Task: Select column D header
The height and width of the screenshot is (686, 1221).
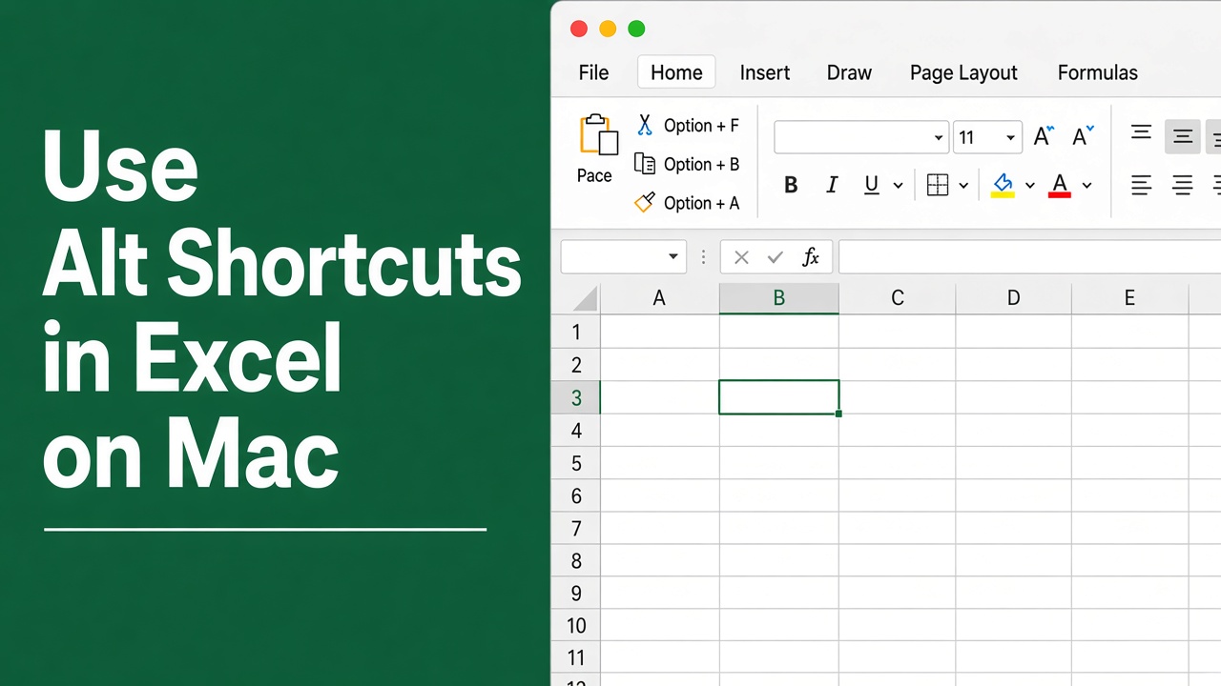Action: click(1013, 298)
